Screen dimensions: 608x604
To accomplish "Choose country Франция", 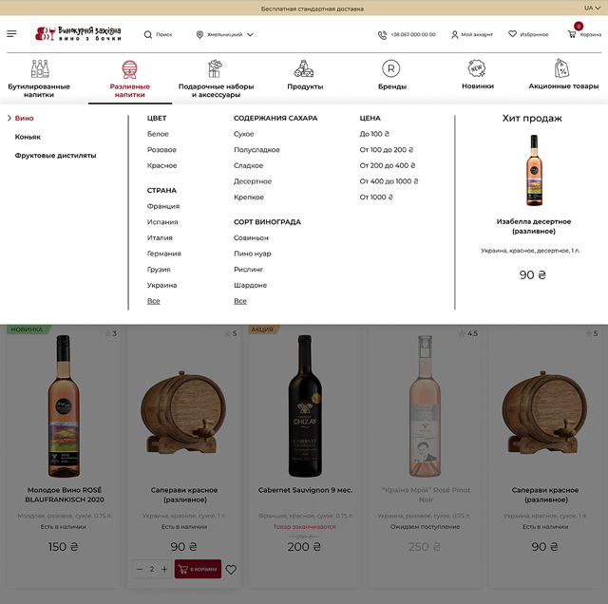I will click(163, 206).
